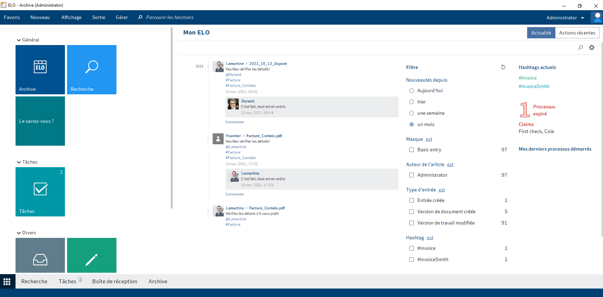Select the un mois radio button
The height and width of the screenshot is (297, 603).
(x=411, y=124)
